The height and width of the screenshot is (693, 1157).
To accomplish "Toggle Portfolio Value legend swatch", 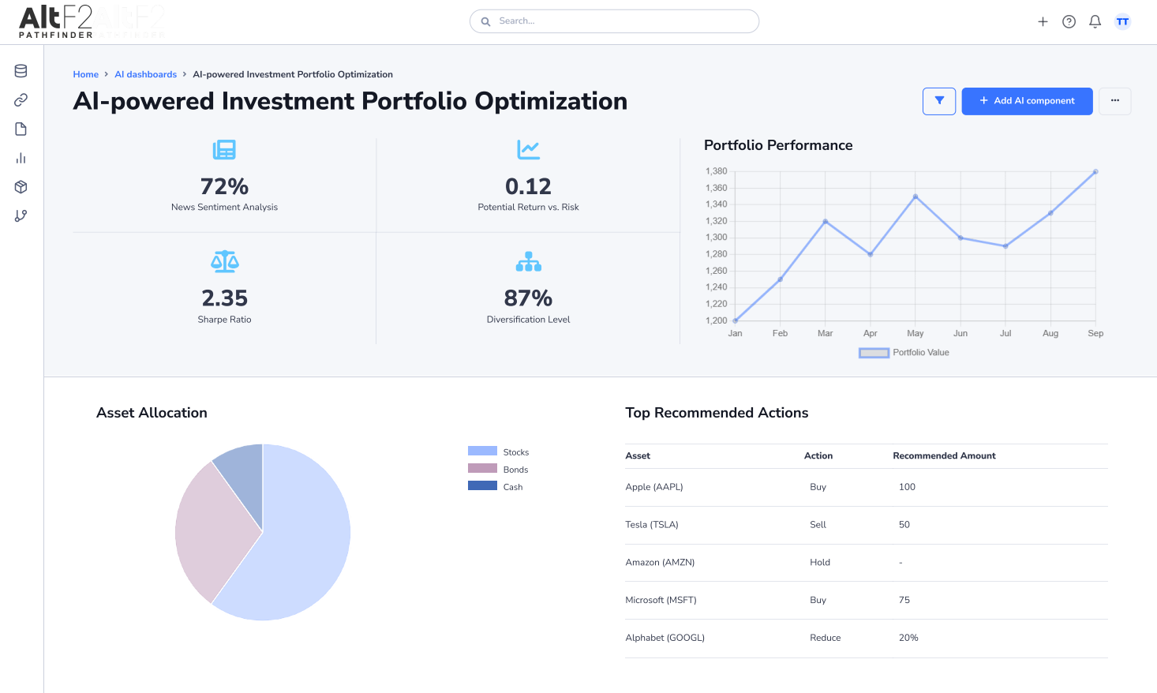I will [874, 353].
